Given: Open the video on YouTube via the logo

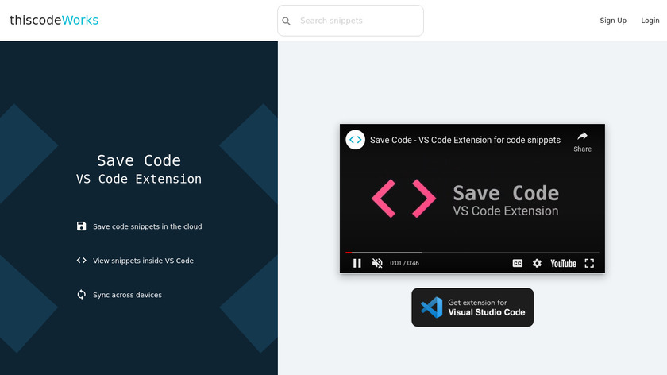Looking at the screenshot, I should 563,264.
